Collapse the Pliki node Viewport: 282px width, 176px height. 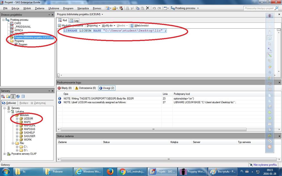13,143
